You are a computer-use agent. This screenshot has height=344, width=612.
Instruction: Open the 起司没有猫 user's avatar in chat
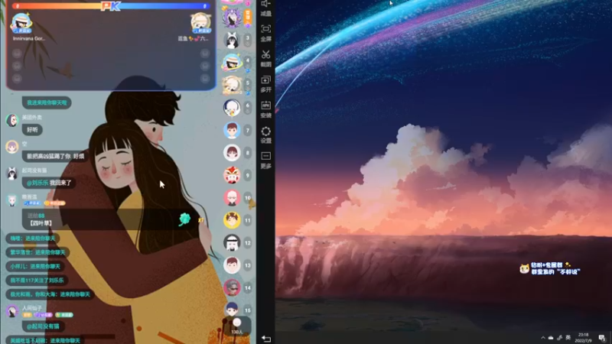point(12,174)
